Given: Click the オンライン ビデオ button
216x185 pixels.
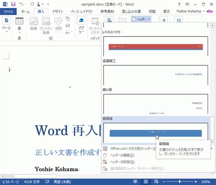Looking at the screenshot, I should (95, 26).
